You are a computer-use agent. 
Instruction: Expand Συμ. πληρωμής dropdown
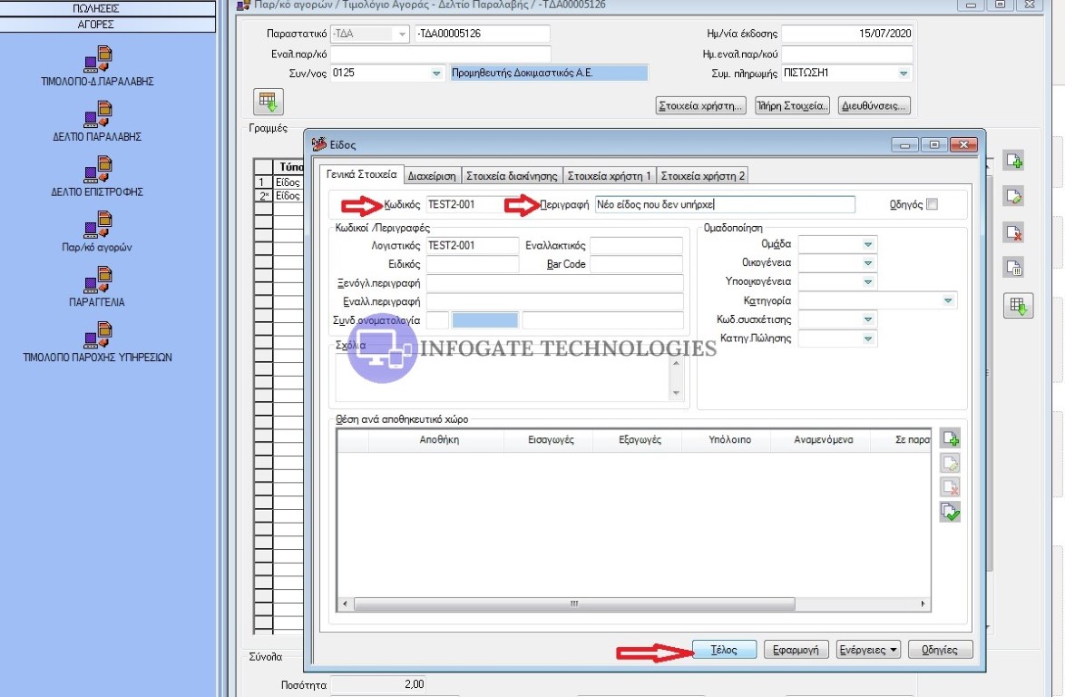(x=904, y=74)
